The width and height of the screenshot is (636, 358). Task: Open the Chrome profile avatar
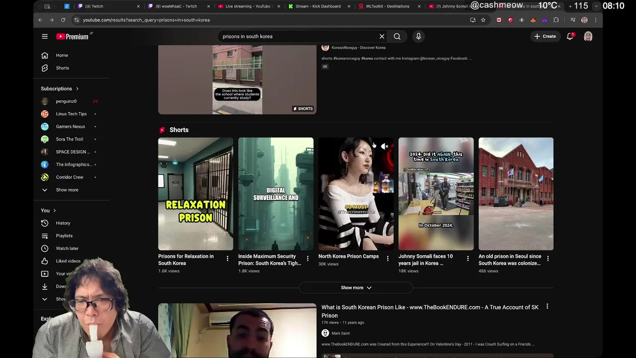584,20
